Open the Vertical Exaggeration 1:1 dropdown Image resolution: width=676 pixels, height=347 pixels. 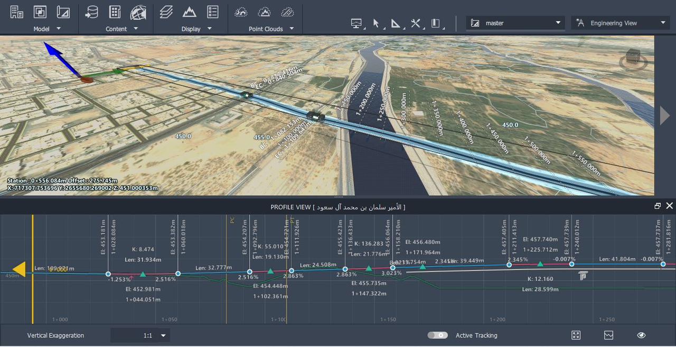pos(163,335)
